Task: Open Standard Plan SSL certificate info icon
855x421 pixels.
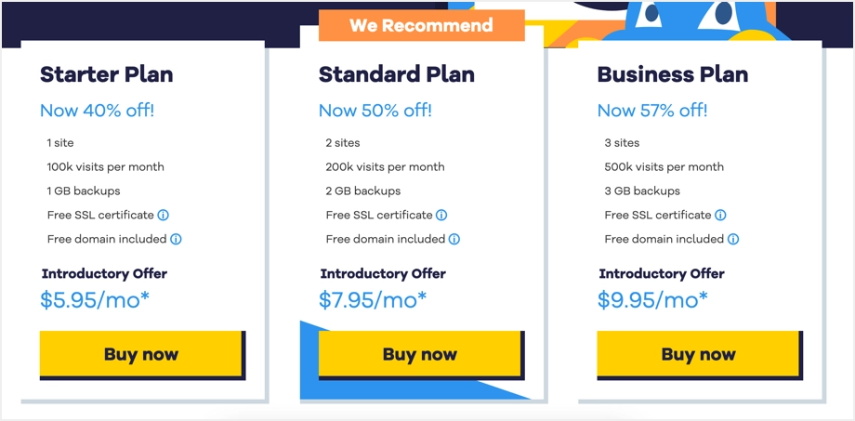Action: (x=441, y=215)
